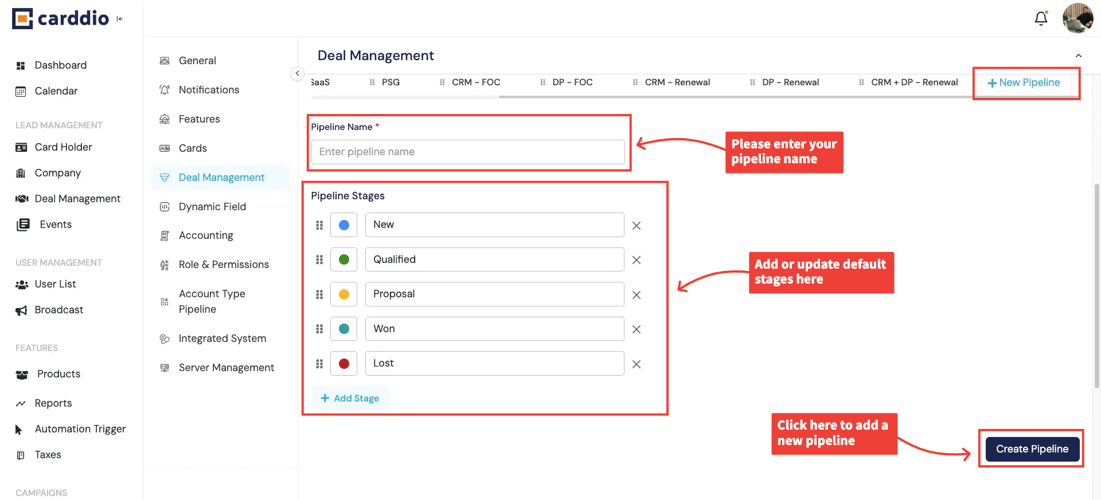Edit the Won stage name field
This screenshot has width=1101, height=500.
coord(495,329)
